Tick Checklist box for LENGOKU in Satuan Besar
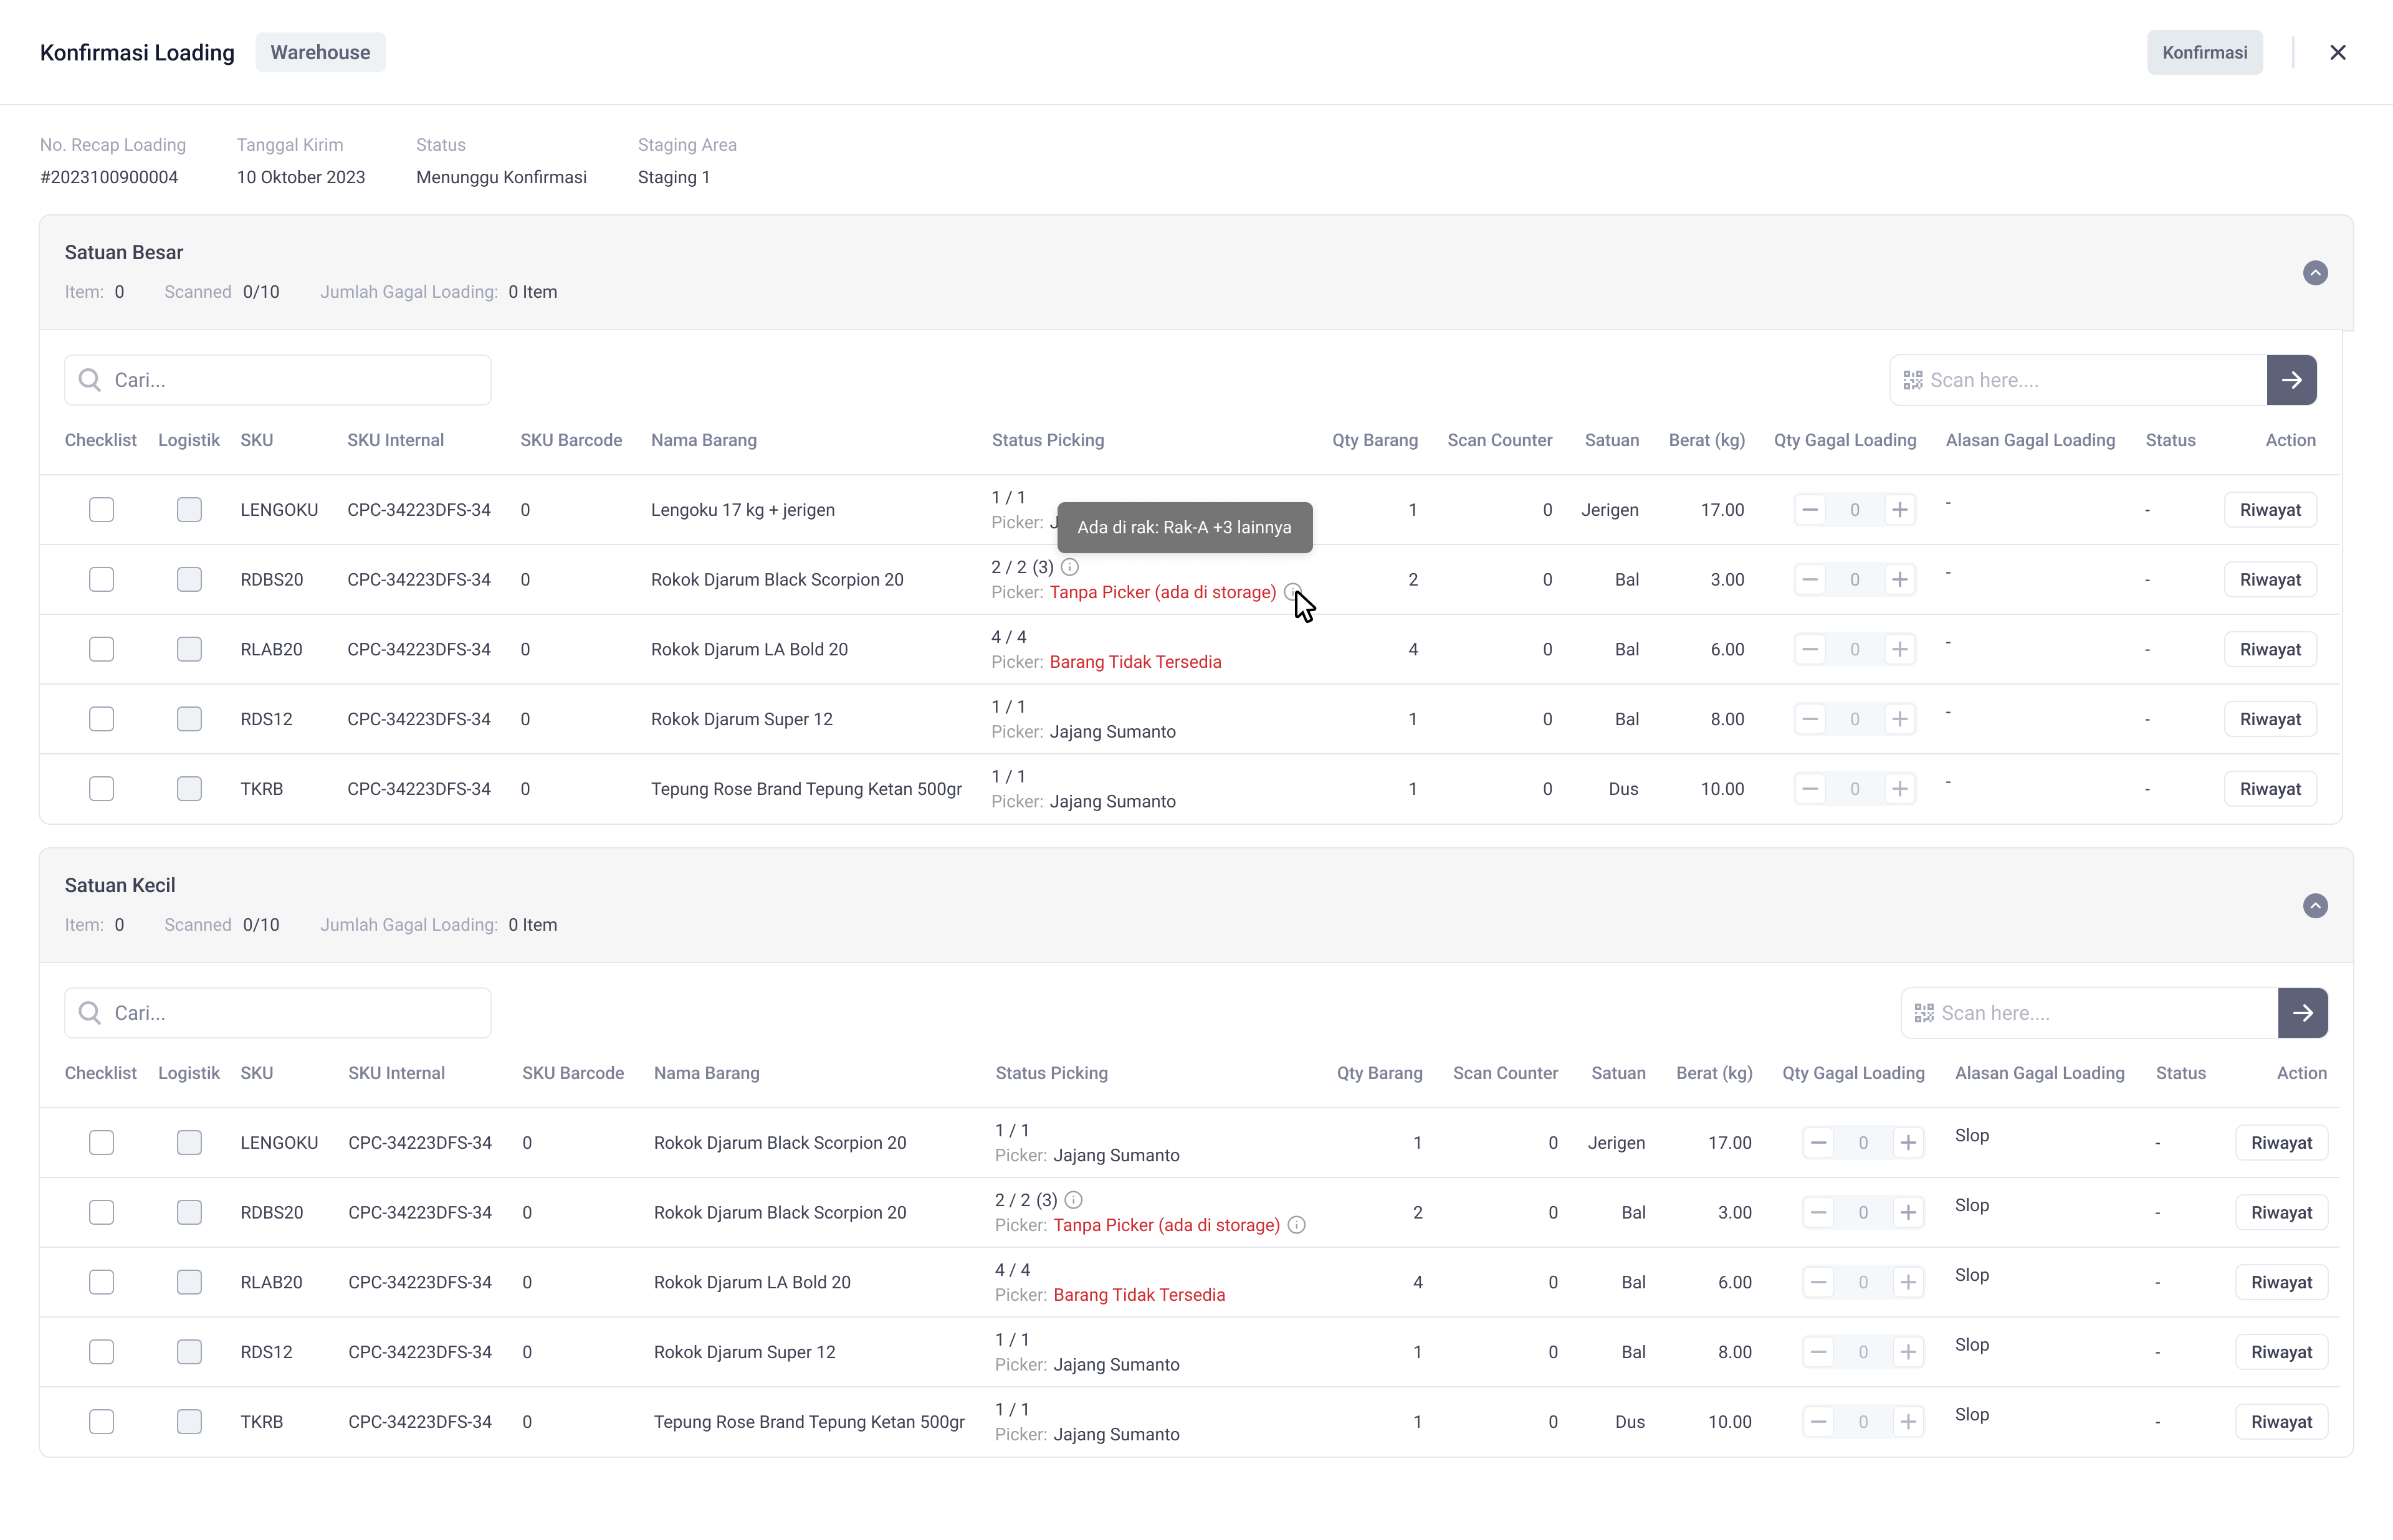The width and height of the screenshot is (2393, 1540). tap(101, 510)
